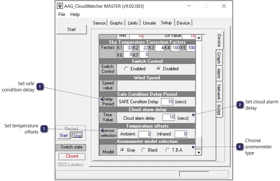This screenshot has height=181, width=280.
Task: Click the Record Stop button
Action: click(x=77, y=136)
